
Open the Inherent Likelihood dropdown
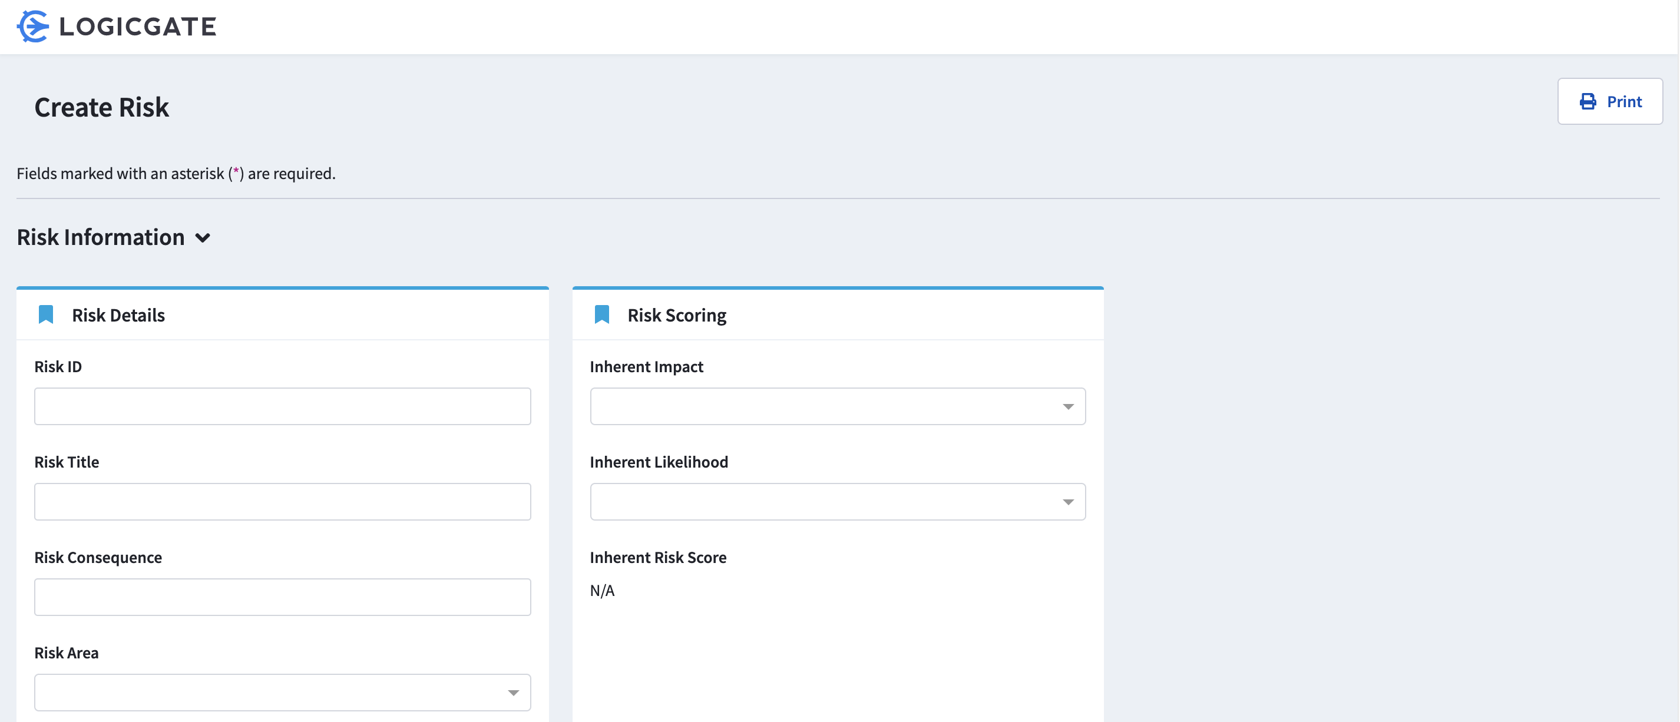pyautogui.click(x=838, y=502)
